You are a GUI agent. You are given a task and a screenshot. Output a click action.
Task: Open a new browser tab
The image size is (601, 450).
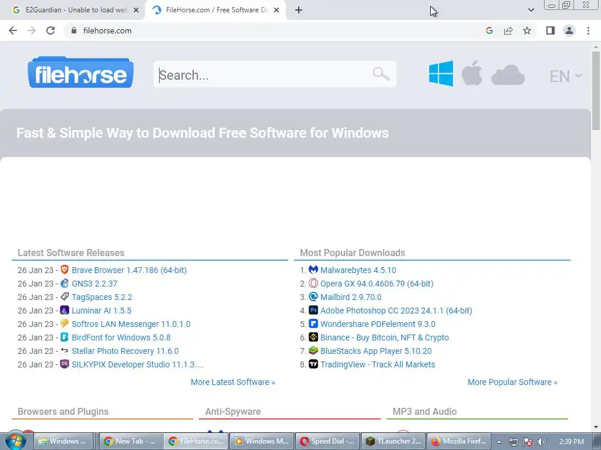(x=299, y=10)
